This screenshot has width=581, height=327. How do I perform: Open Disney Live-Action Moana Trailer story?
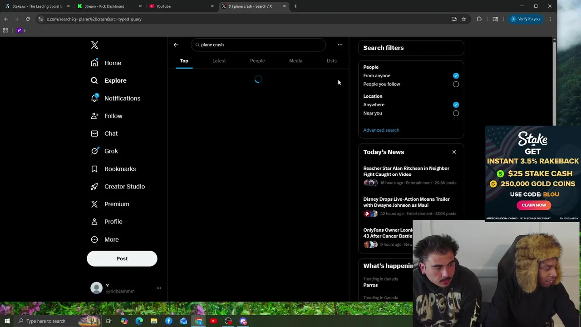[x=411, y=206]
